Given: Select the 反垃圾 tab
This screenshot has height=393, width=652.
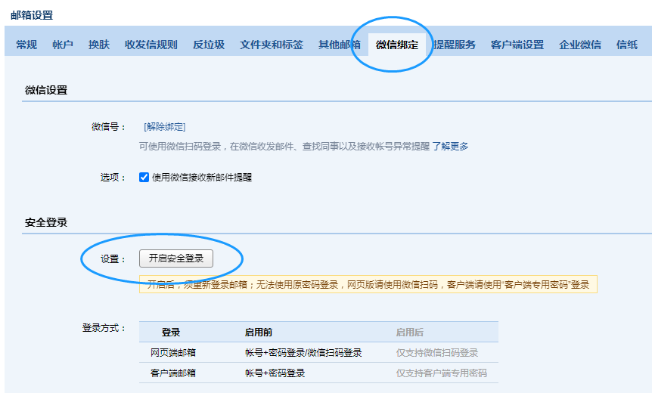Looking at the screenshot, I should coord(209,45).
